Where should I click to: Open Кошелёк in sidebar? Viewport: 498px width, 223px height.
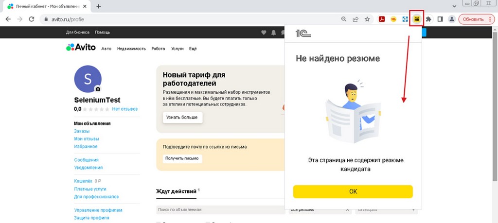83,181
